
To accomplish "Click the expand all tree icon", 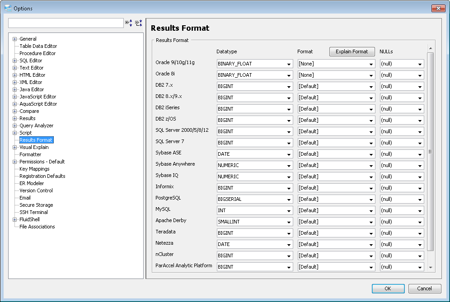I will (129, 23).
